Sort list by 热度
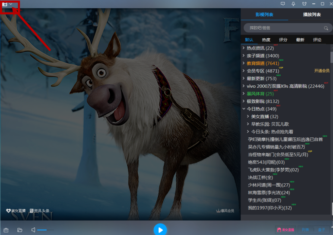Viewport: 333px width, 235px height. click(266, 40)
